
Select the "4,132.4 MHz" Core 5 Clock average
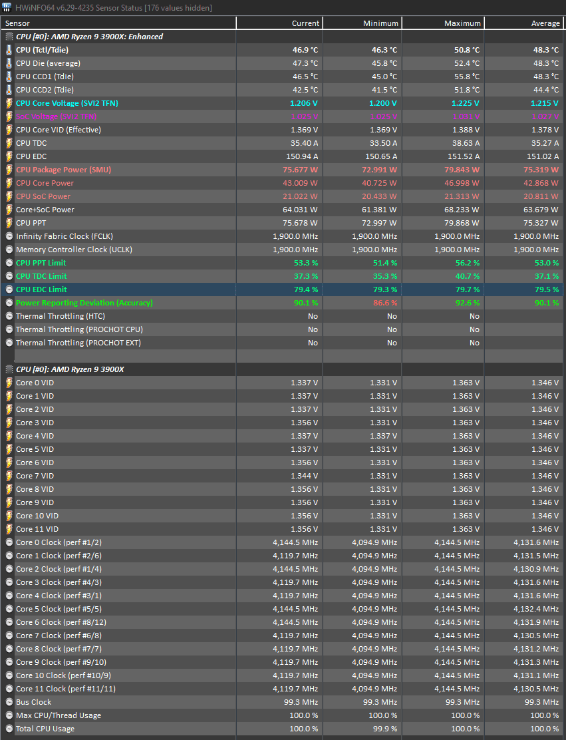[536, 609]
